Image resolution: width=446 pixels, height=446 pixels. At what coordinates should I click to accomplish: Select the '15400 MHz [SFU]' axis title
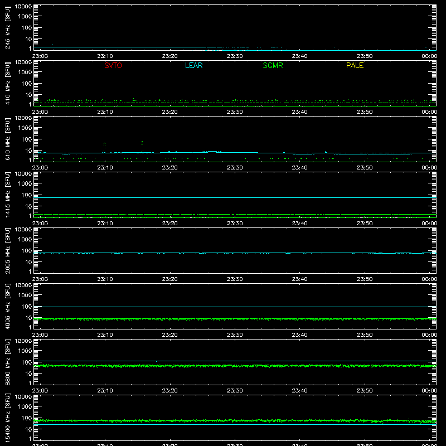[x=7, y=418]
